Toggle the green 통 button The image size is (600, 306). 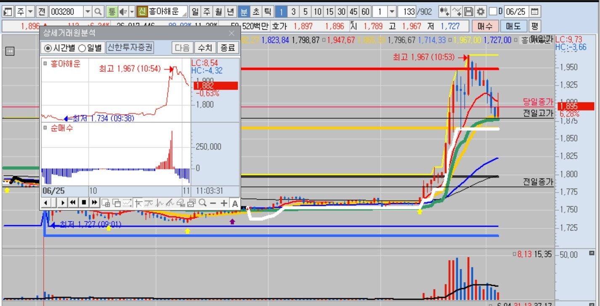pyautogui.click(x=112, y=11)
